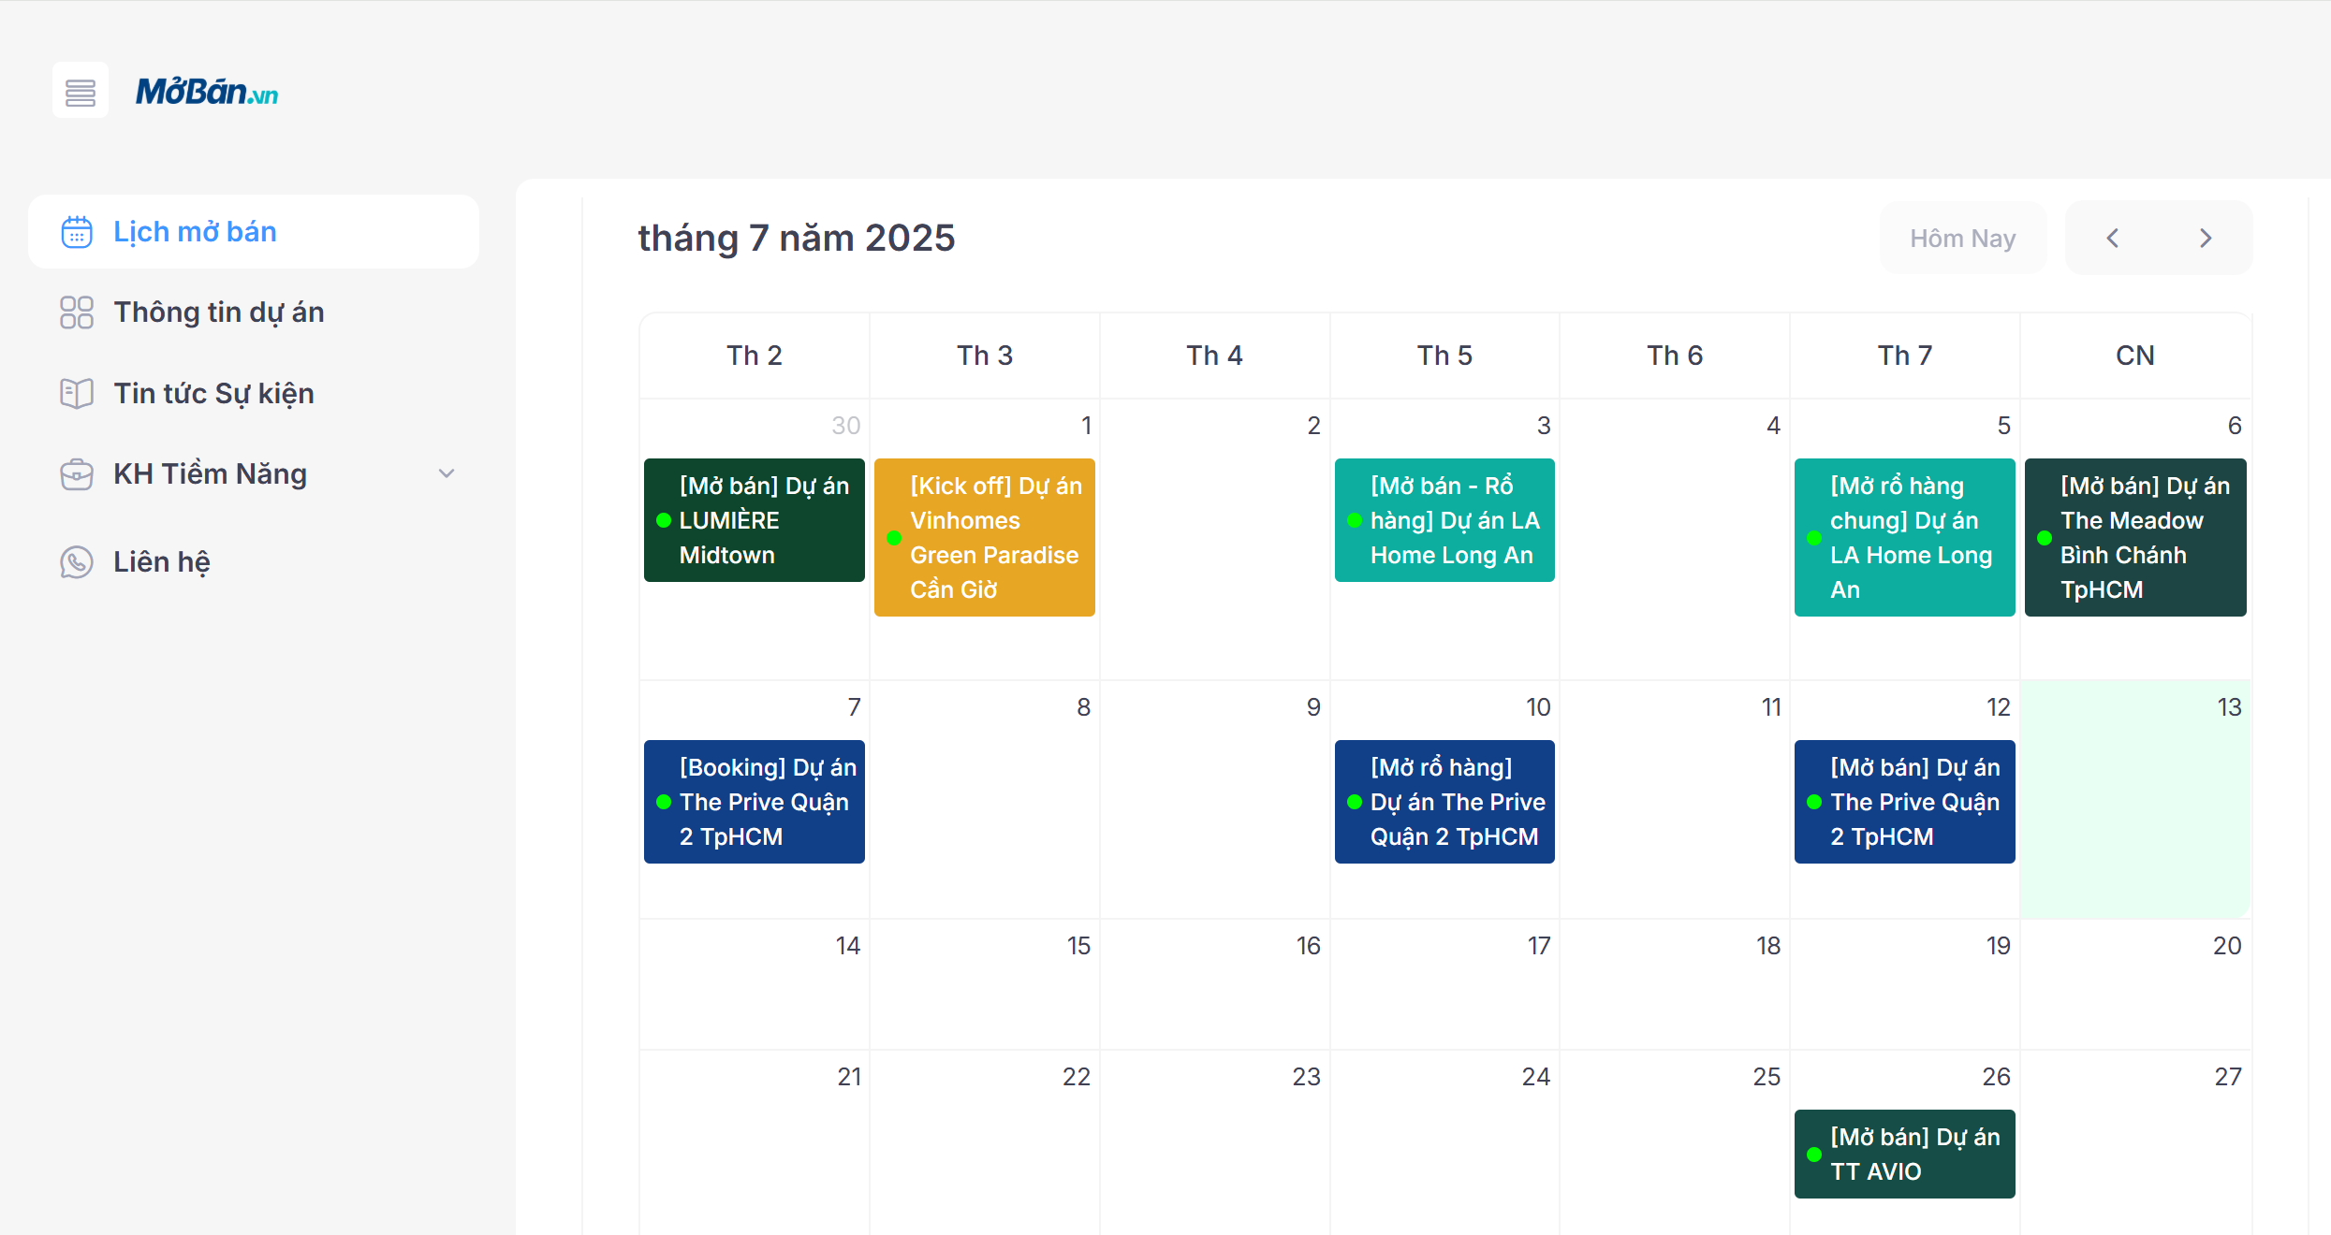Image resolution: width=2331 pixels, height=1235 pixels.
Task: Click the calendar icon beside Lịch mở bán
Action: point(77,232)
